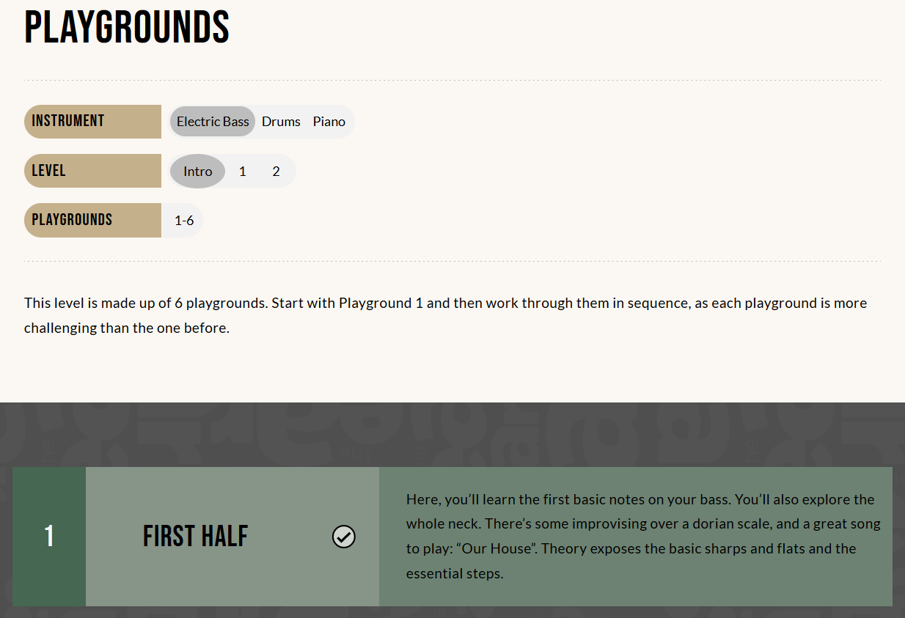Image resolution: width=905 pixels, height=618 pixels.
Task: Click the playground number 1 tile
Action: click(x=49, y=537)
